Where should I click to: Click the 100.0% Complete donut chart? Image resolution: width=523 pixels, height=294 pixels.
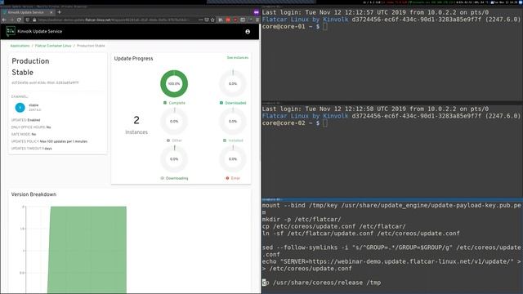pyautogui.click(x=174, y=83)
